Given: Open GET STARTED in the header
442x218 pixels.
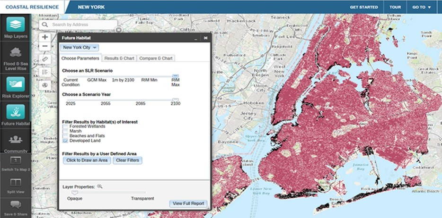Looking at the screenshot, I should tap(364, 7).
